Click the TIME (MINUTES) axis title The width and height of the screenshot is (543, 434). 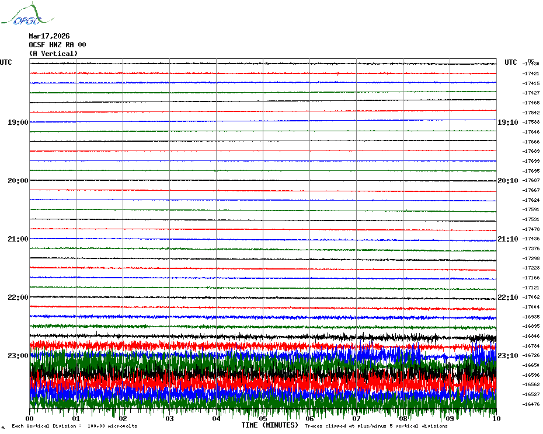(270, 425)
